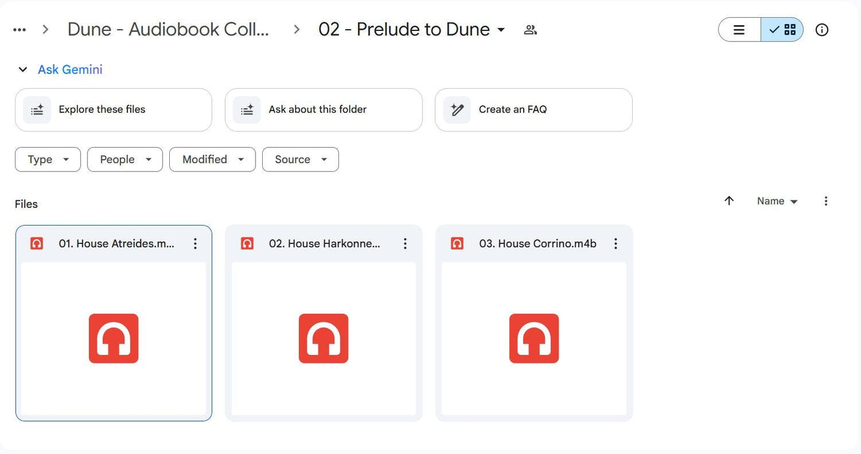Open the collapsed breadcrumb ellipsis menu

click(x=19, y=30)
